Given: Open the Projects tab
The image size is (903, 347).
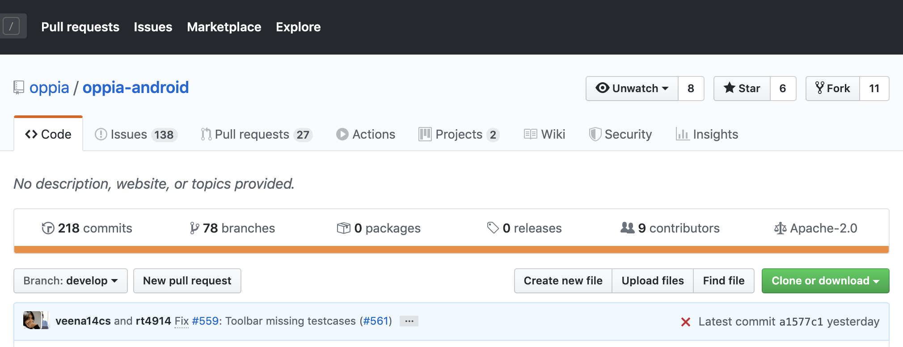Looking at the screenshot, I should pyautogui.click(x=459, y=134).
